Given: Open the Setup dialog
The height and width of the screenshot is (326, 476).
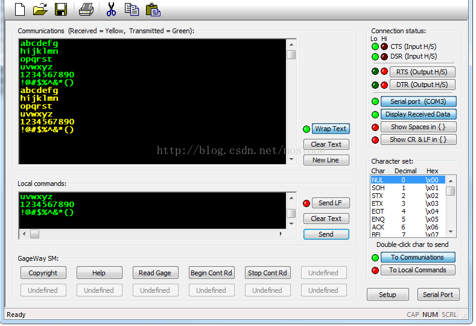Looking at the screenshot, I should click(388, 295).
